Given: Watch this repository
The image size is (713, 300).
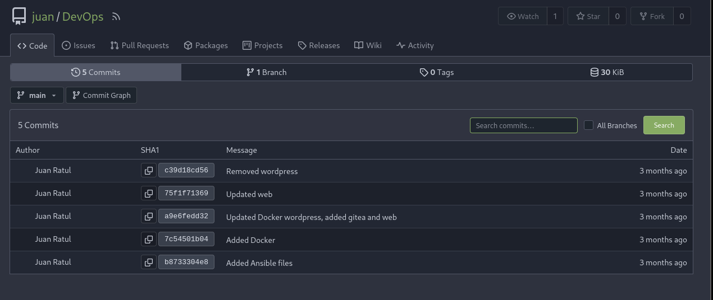Looking at the screenshot, I should [523, 16].
